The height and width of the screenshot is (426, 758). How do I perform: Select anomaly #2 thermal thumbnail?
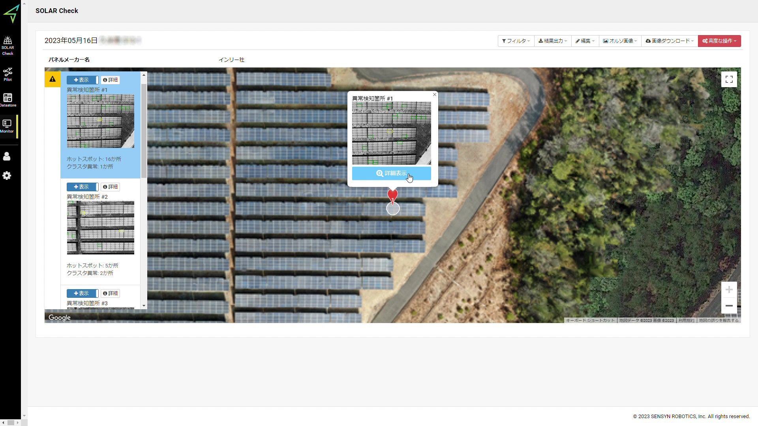coord(100,228)
